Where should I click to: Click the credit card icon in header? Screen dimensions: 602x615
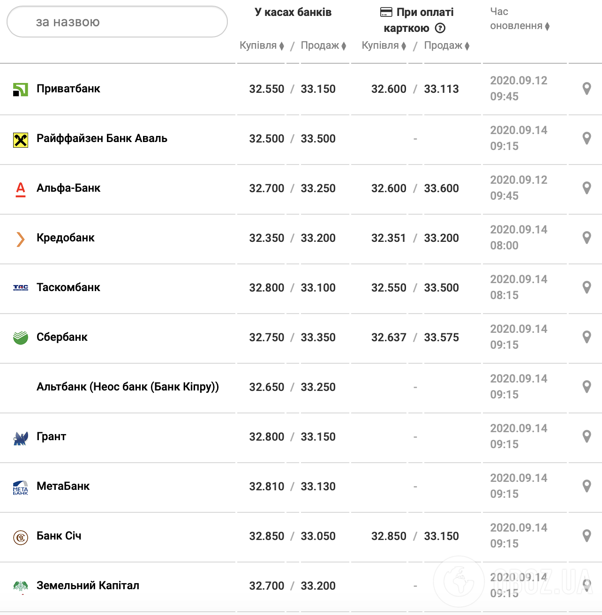coord(386,12)
